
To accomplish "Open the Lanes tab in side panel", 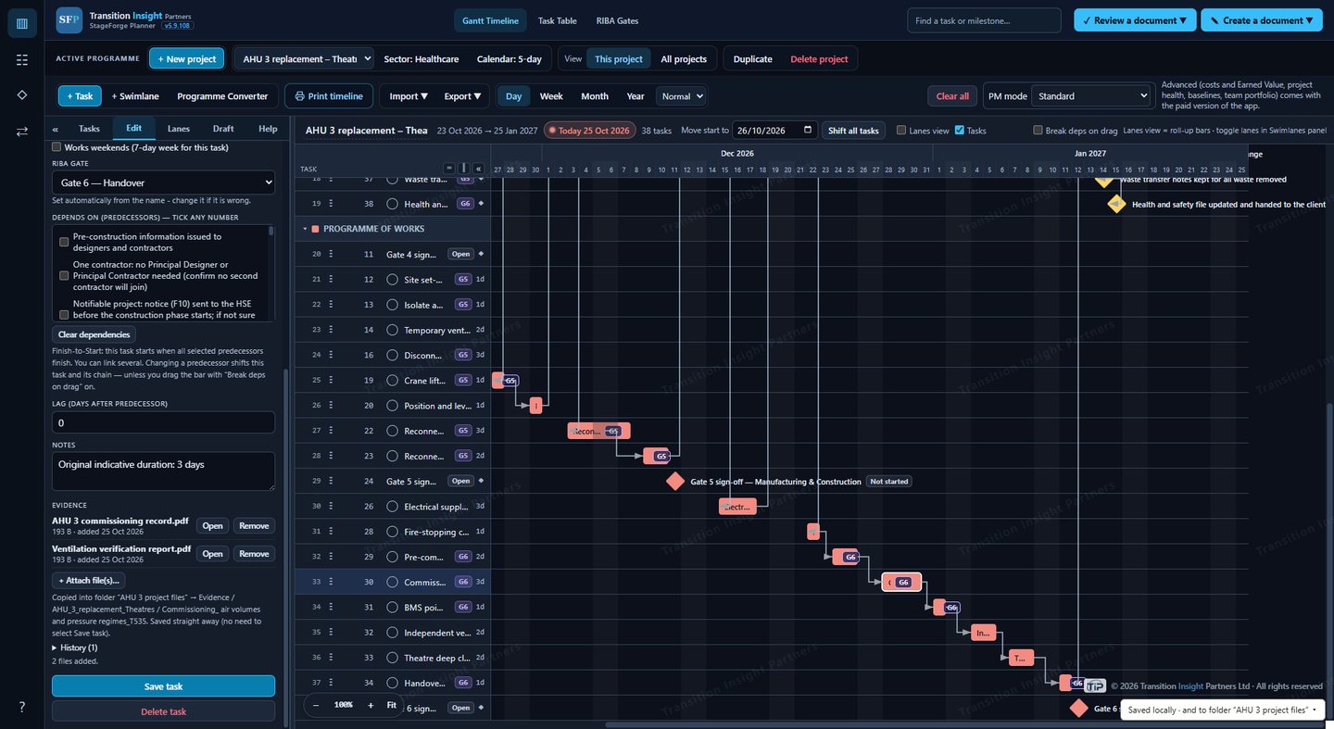I will [179, 129].
